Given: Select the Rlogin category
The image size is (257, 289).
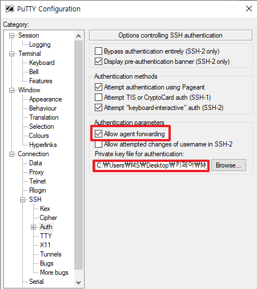Looking at the screenshot, I should 37,190.
